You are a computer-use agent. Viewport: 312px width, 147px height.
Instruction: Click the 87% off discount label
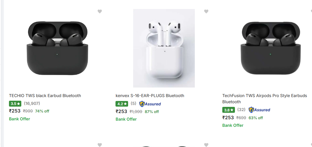pos(152,112)
